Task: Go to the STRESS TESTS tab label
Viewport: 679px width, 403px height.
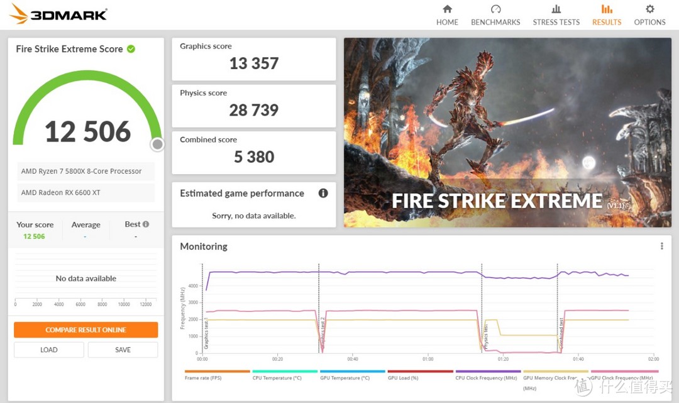Action: pos(556,22)
